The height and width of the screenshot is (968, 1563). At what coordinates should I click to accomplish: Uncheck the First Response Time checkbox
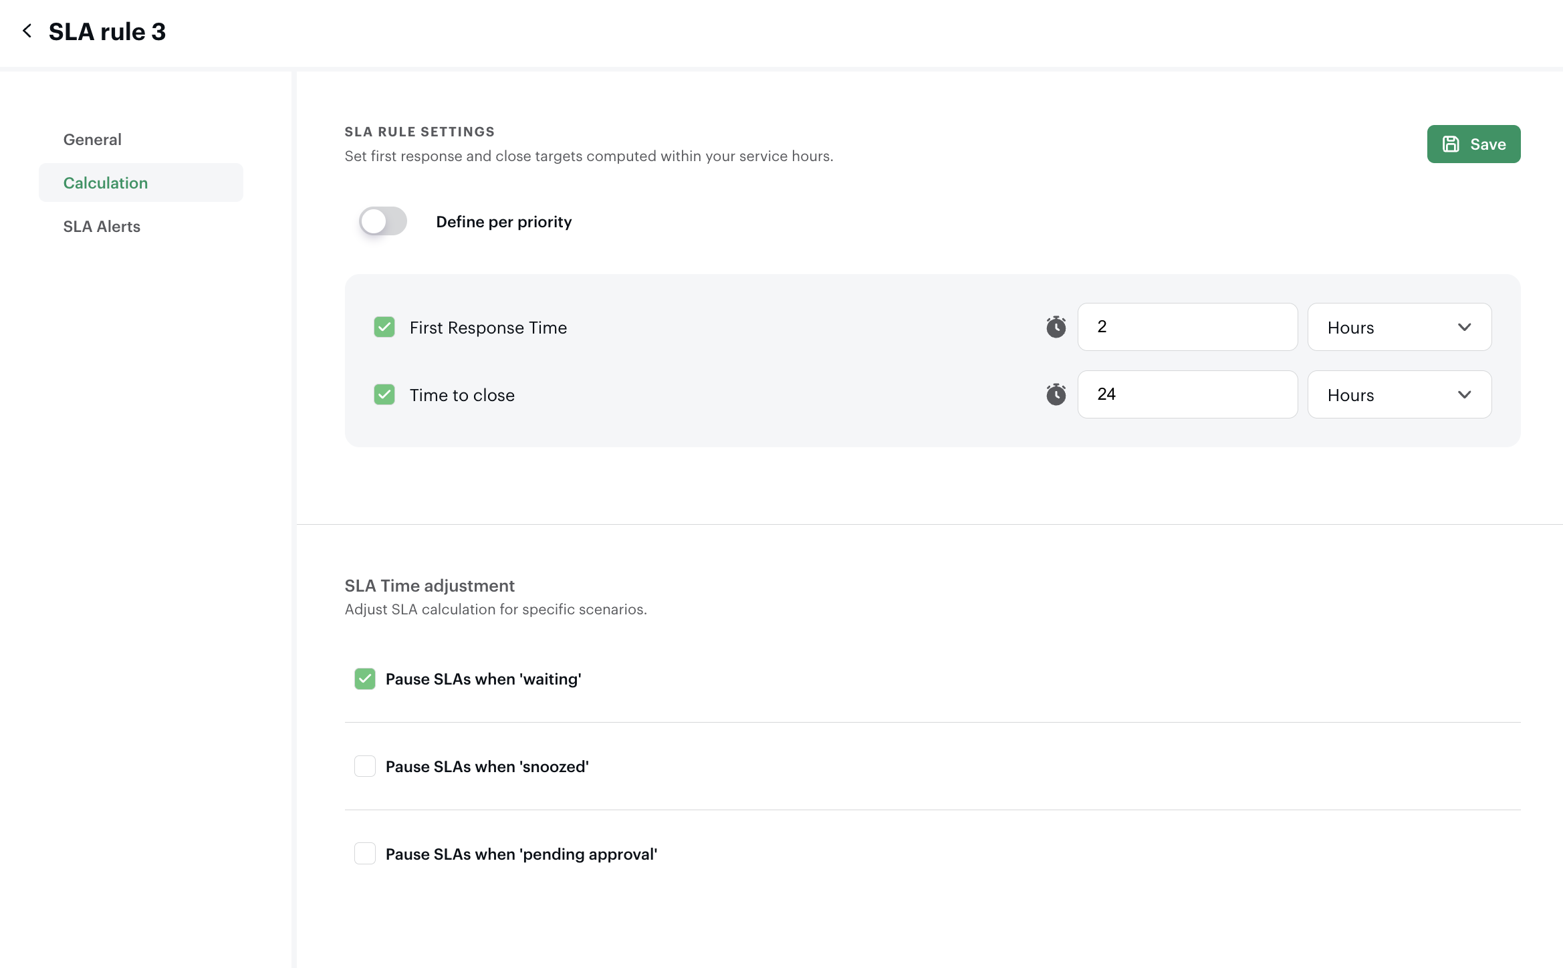coord(384,327)
